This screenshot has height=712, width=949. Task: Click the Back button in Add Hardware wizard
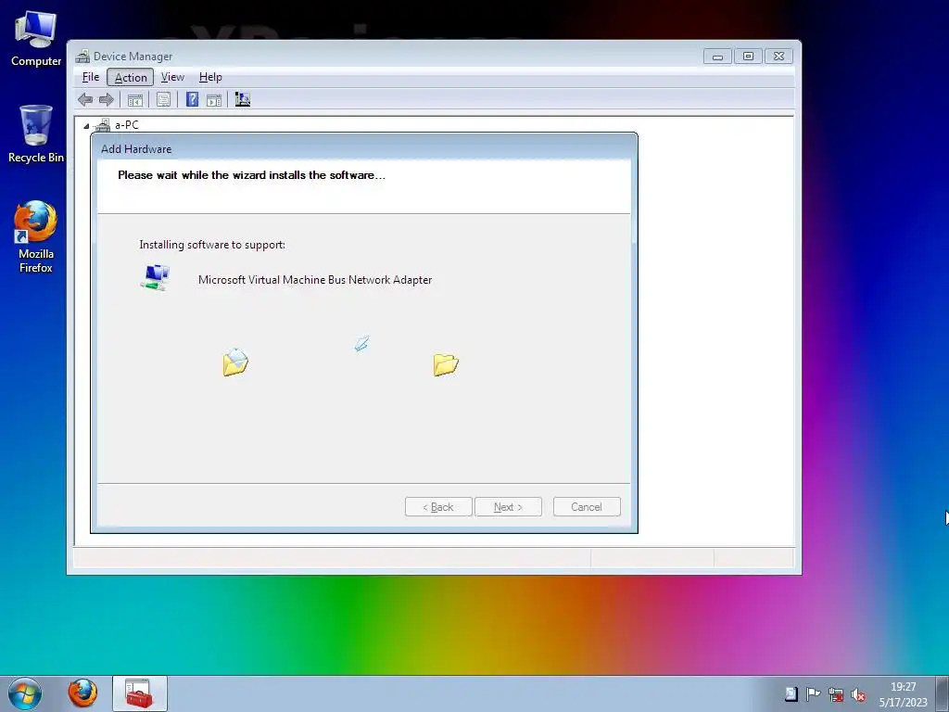[438, 507]
